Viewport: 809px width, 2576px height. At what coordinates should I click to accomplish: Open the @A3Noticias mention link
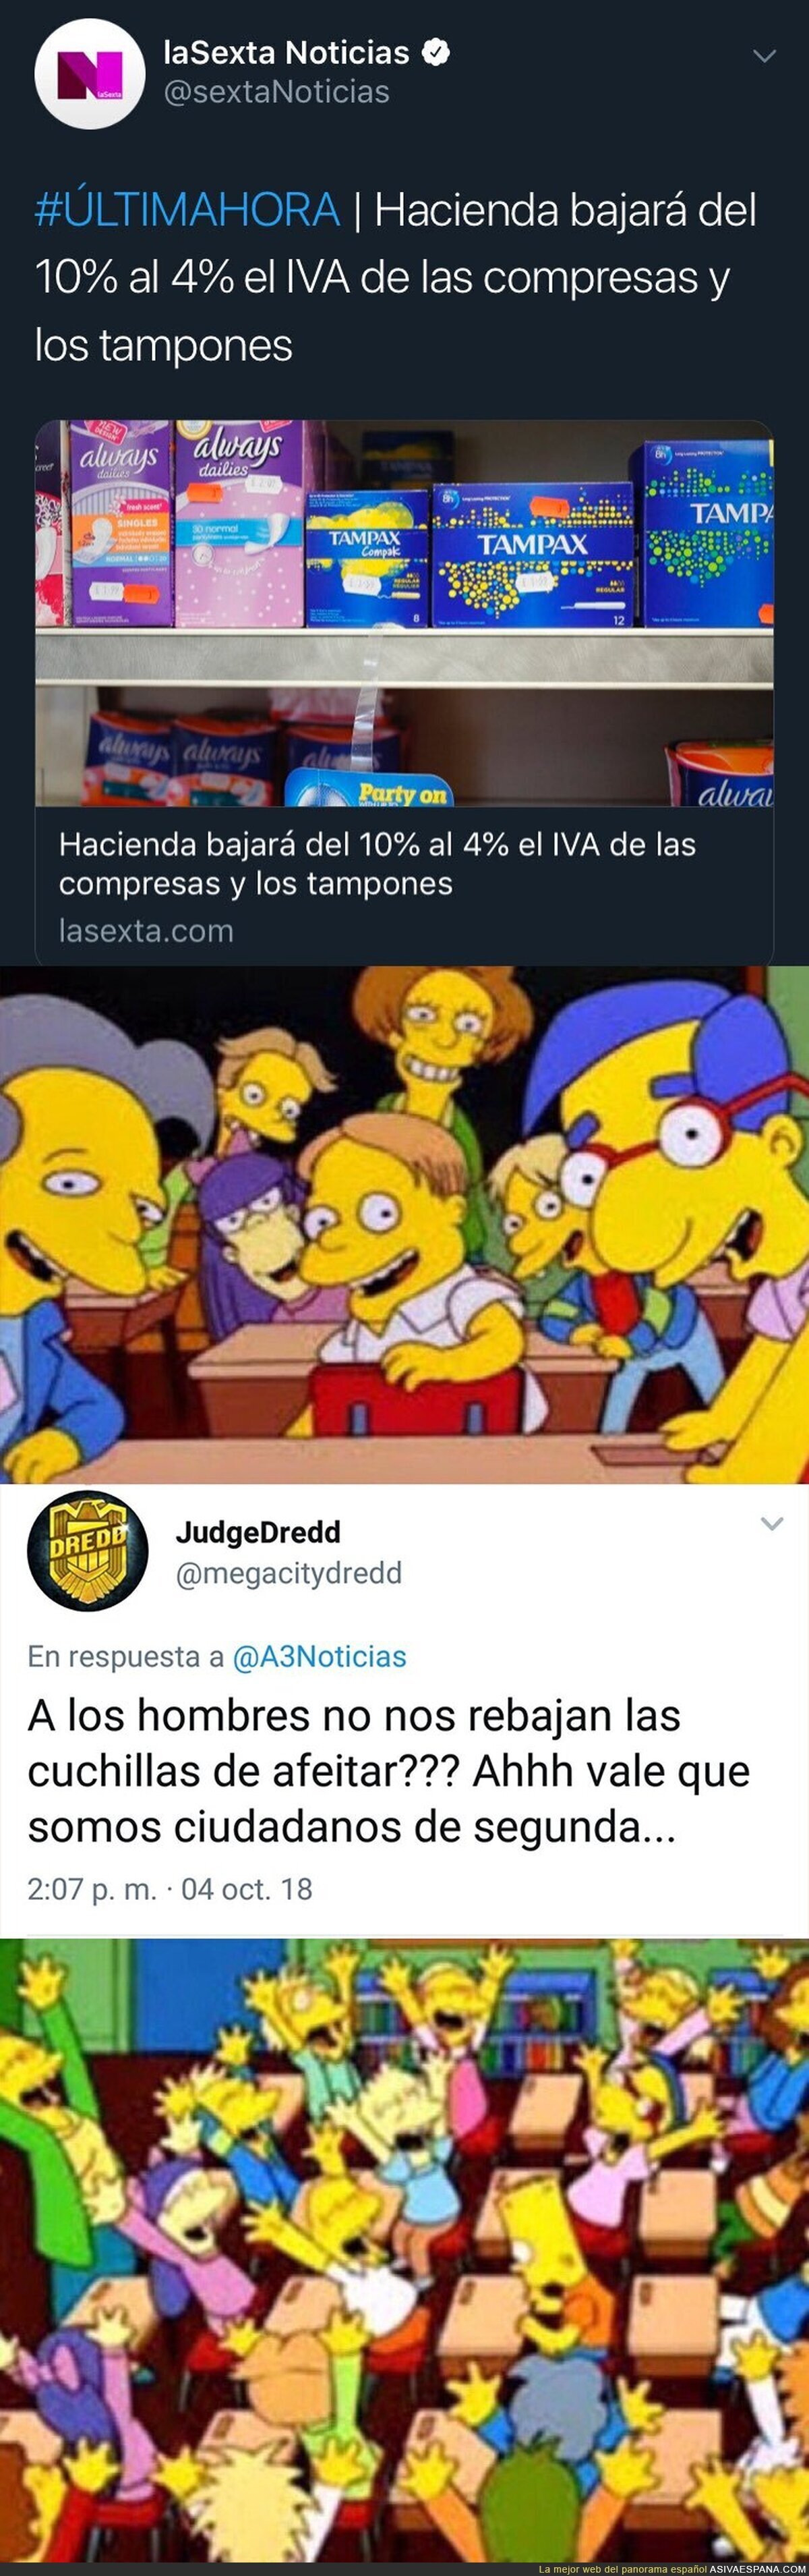point(320,1657)
